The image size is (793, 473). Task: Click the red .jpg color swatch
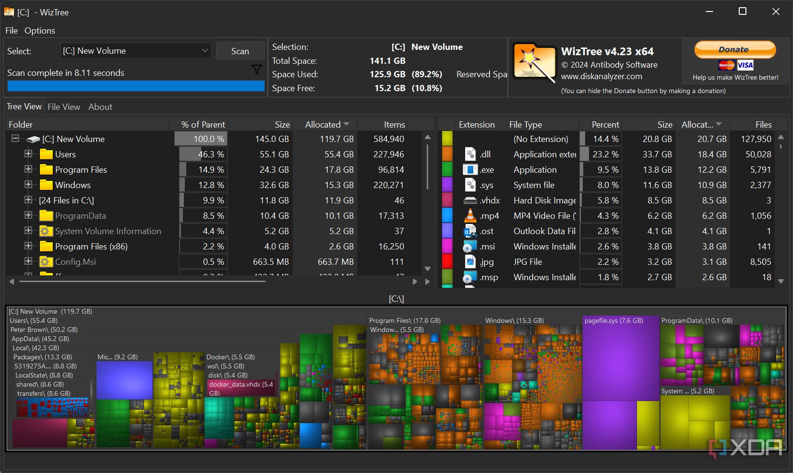[x=447, y=261]
